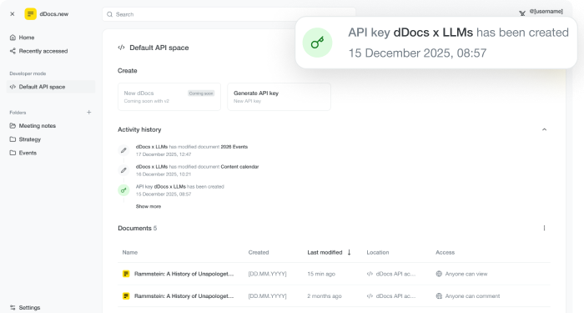This screenshot has width=584, height=313.
Task: Click document icon of 15 min ago row
Action: 126,274
